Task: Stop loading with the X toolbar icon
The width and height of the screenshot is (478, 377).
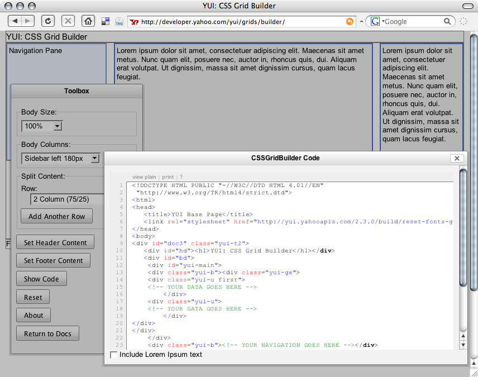Action: pos(68,21)
